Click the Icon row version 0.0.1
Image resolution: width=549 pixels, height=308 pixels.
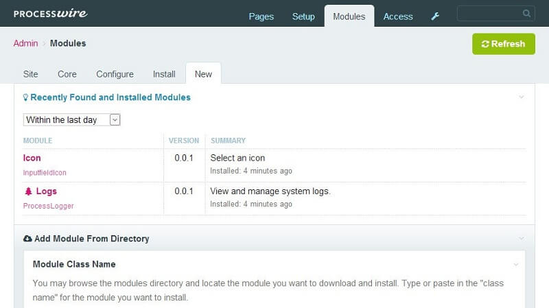pyautogui.click(x=184, y=158)
